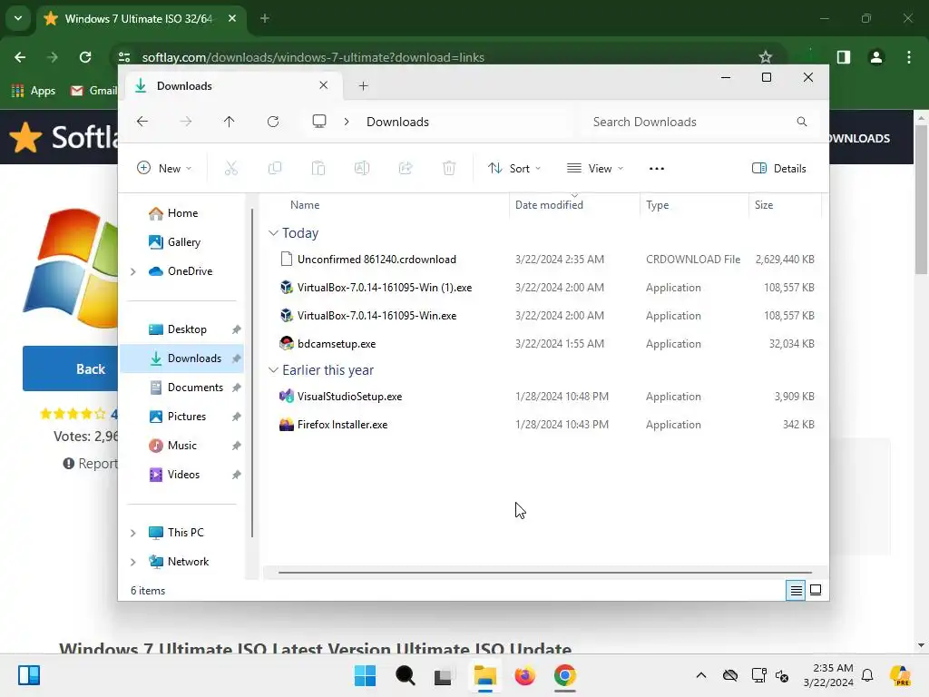Open the notifications bell

pyautogui.click(x=867, y=675)
